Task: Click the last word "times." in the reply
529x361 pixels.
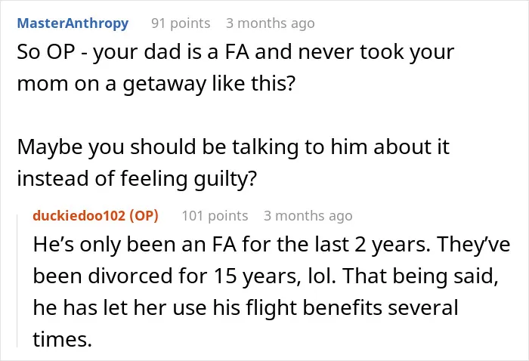Action: pyautogui.click(x=63, y=339)
